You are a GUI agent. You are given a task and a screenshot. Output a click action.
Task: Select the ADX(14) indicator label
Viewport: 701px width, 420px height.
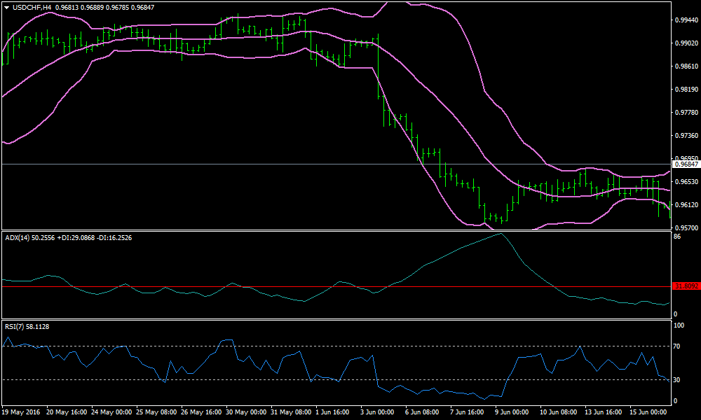[x=17, y=238]
